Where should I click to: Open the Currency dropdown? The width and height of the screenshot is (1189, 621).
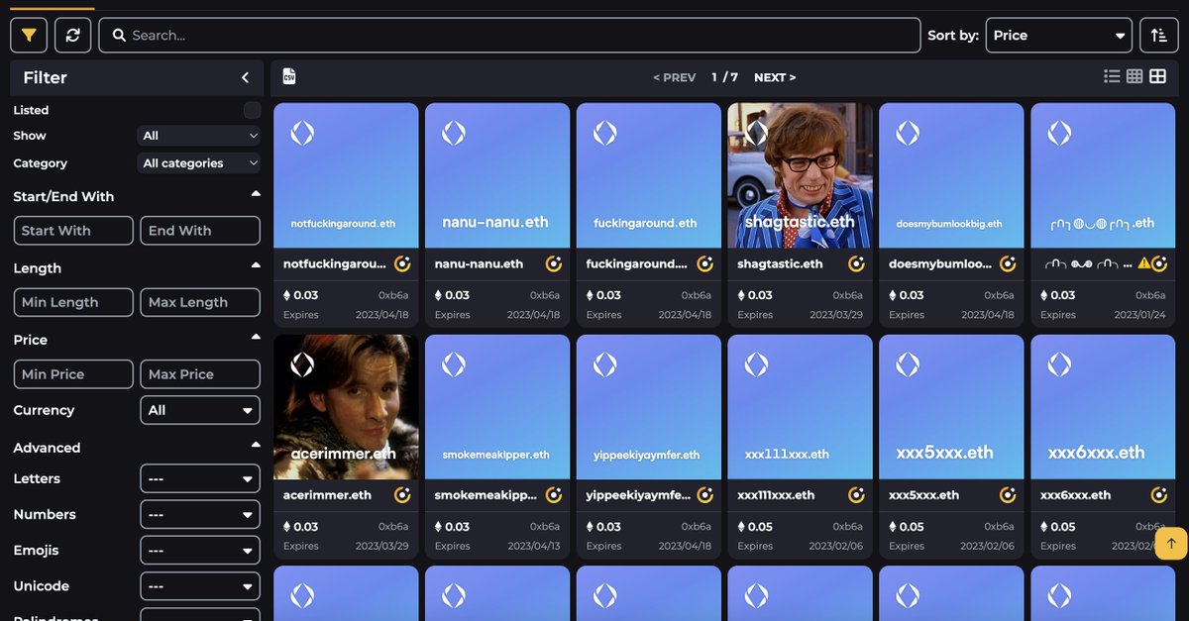200,410
